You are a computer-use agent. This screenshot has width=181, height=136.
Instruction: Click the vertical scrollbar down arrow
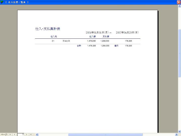coord(179,131)
